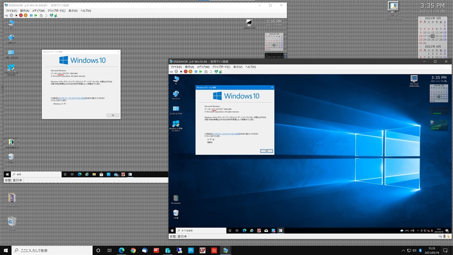The height and width of the screenshot is (255, 453).
Task: Click Win10-64 ENDEVOR64 shortcut in VM desktop
Action: (x=414, y=81)
